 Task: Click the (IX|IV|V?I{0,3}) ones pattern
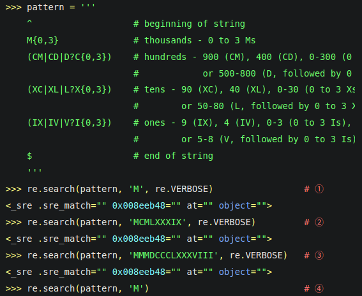69,123
